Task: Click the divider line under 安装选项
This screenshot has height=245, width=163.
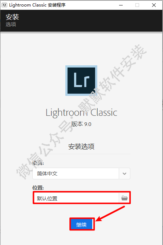Action: click(81, 154)
